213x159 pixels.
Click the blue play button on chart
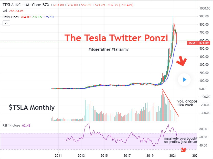click(184, 80)
